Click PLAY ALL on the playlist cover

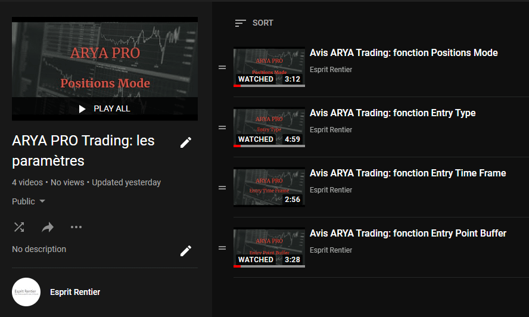(105, 108)
